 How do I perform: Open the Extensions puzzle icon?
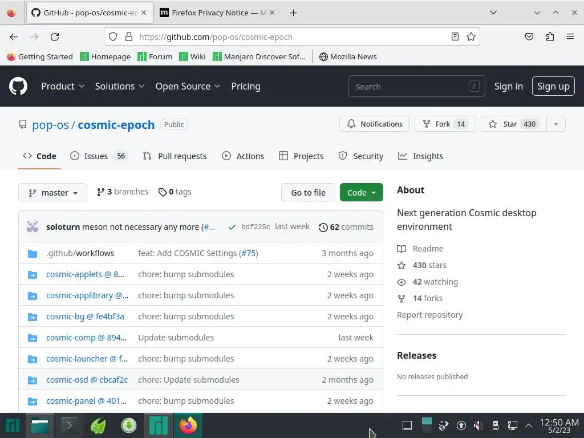point(550,36)
